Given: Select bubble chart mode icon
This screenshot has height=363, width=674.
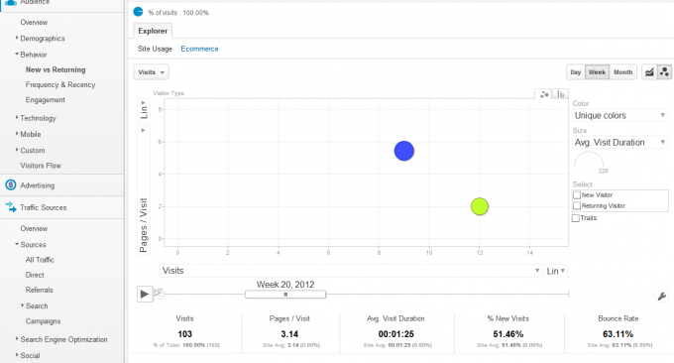Looking at the screenshot, I should 544,94.
